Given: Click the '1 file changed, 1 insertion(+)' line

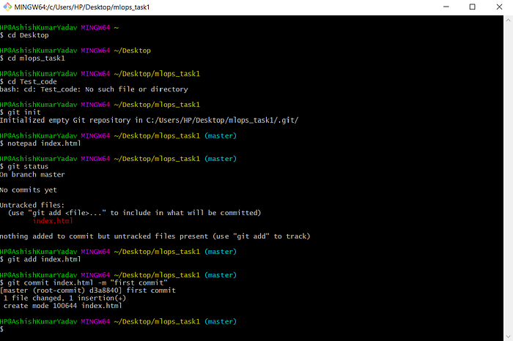Looking at the screenshot, I should (64, 298).
